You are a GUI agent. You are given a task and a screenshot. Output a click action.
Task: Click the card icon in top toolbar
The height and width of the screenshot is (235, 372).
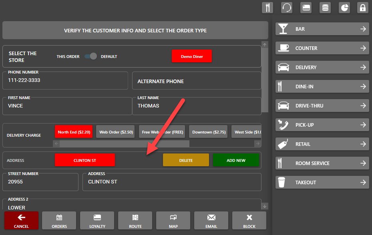coord(306,8)
